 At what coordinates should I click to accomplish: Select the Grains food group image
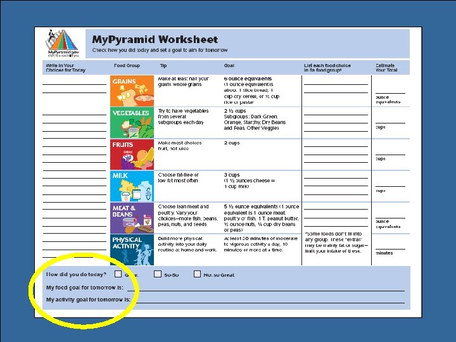(x=132, y=91)
